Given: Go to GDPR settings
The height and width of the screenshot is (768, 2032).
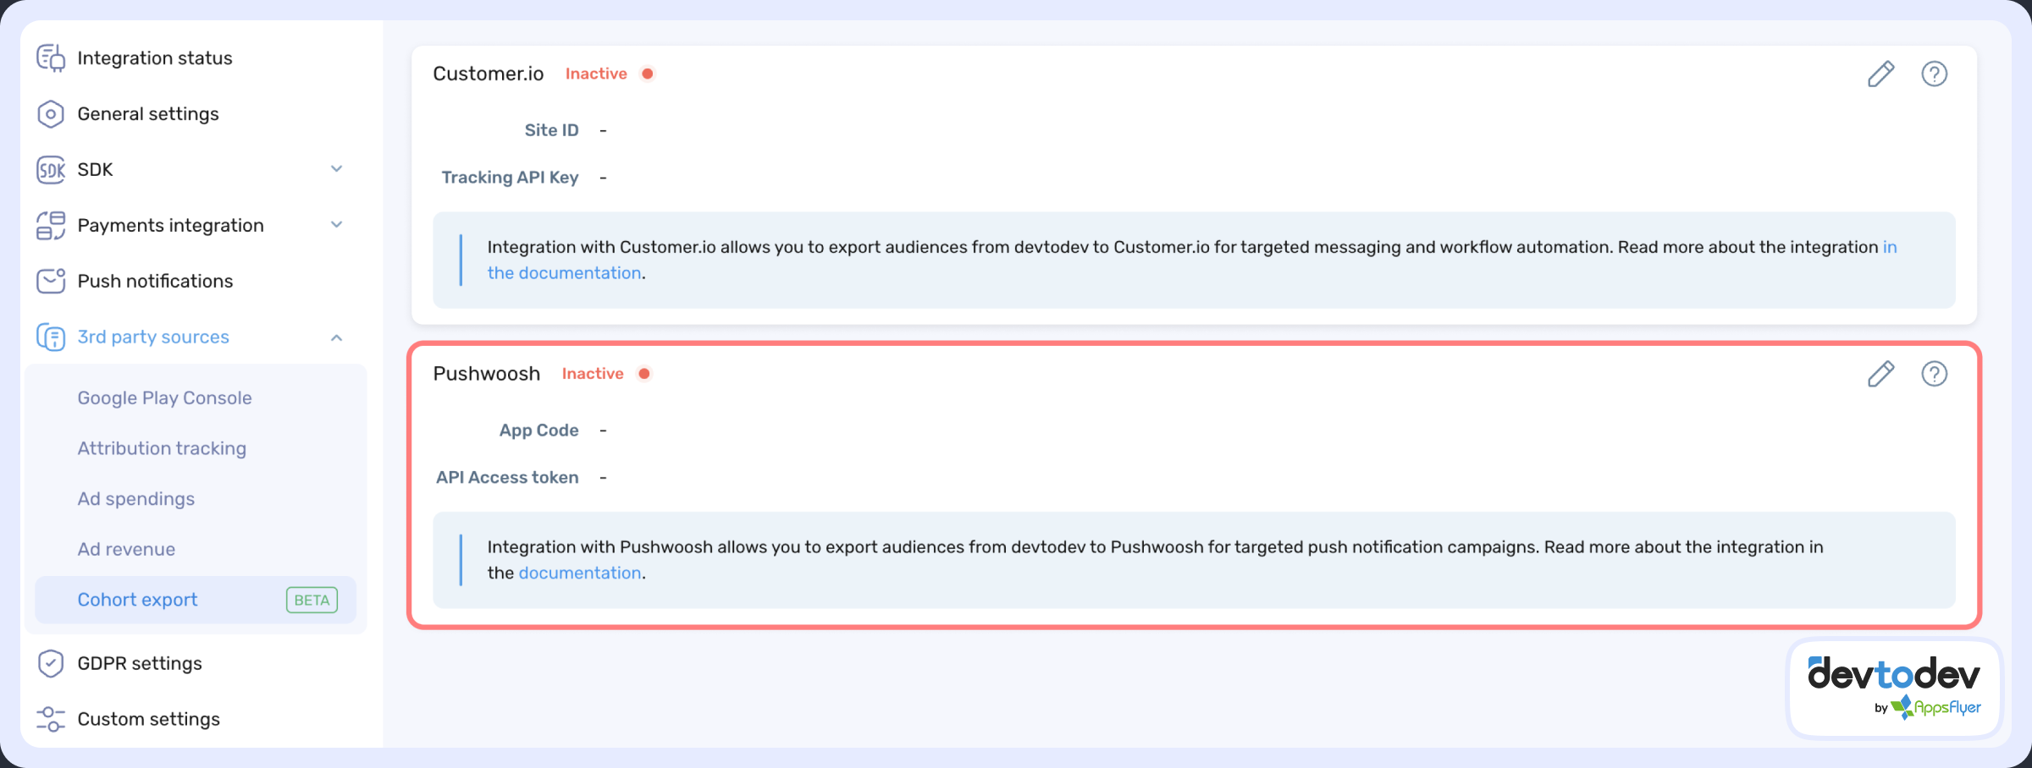Looking at the screenshot, I should (x=140, y=663).
